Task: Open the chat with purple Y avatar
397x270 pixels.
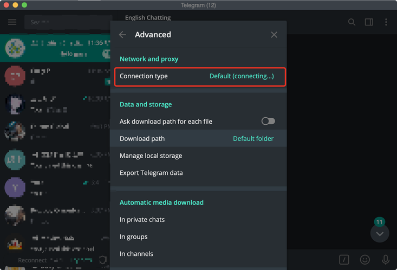Action: pos(55,187)
